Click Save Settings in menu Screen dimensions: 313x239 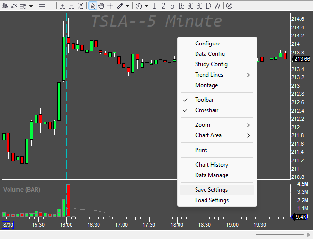pos(217,190)
